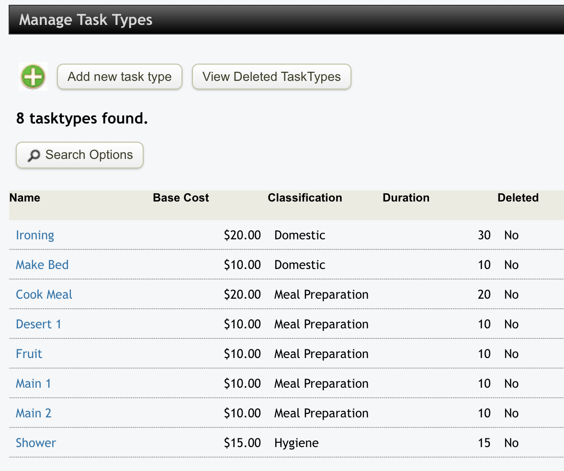This screenshot has width=564, height=471.
Task: Sort table by Classification header
Action: [305, 198]
